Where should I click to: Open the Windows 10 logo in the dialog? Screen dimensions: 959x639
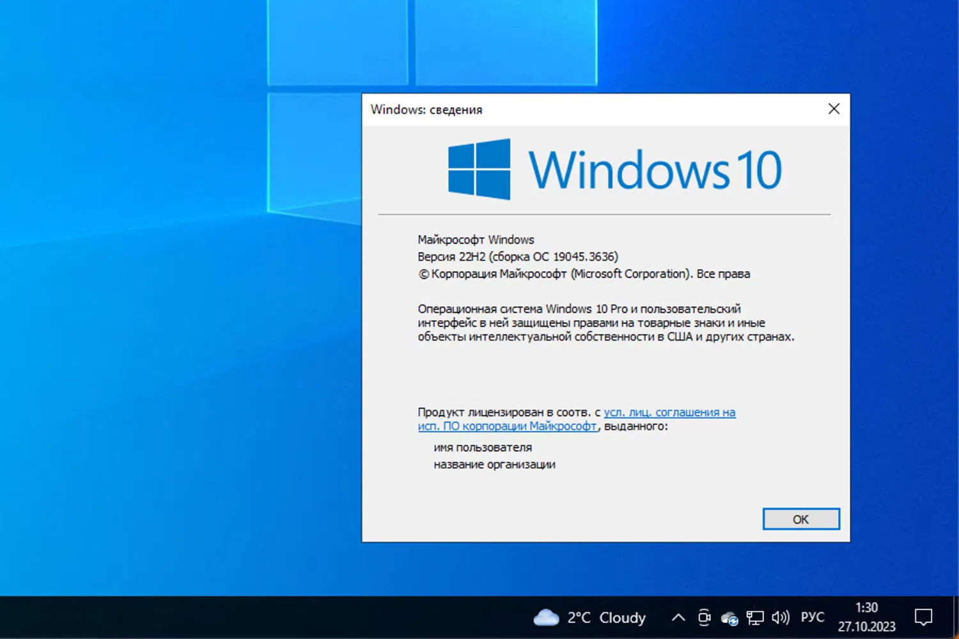(614, 167)
